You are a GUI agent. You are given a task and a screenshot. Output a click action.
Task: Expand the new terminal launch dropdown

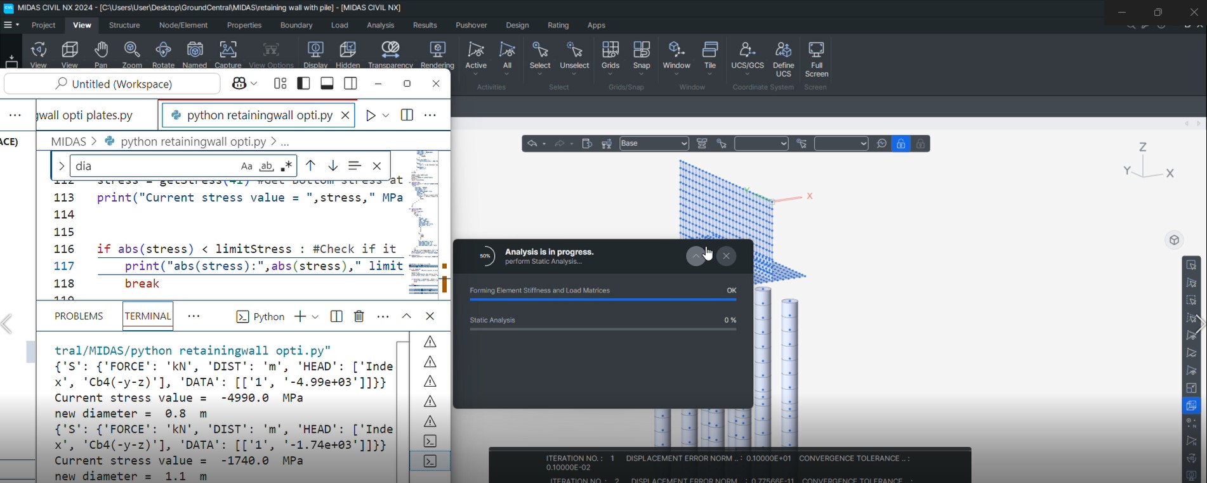[315, 316]
